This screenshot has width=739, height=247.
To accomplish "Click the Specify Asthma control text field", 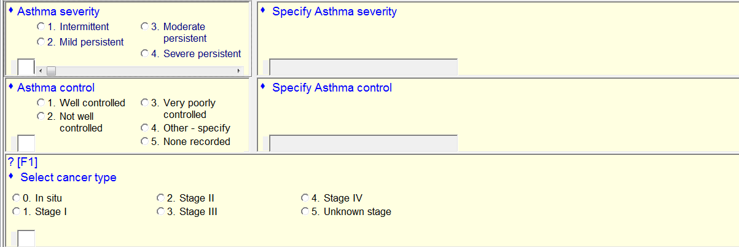I will pyautogui.click(x=364, y=143).
